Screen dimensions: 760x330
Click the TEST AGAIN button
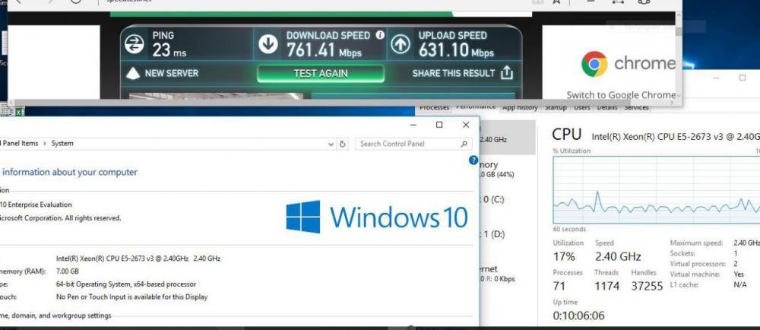pyautogui.click(x=321, y=74)
